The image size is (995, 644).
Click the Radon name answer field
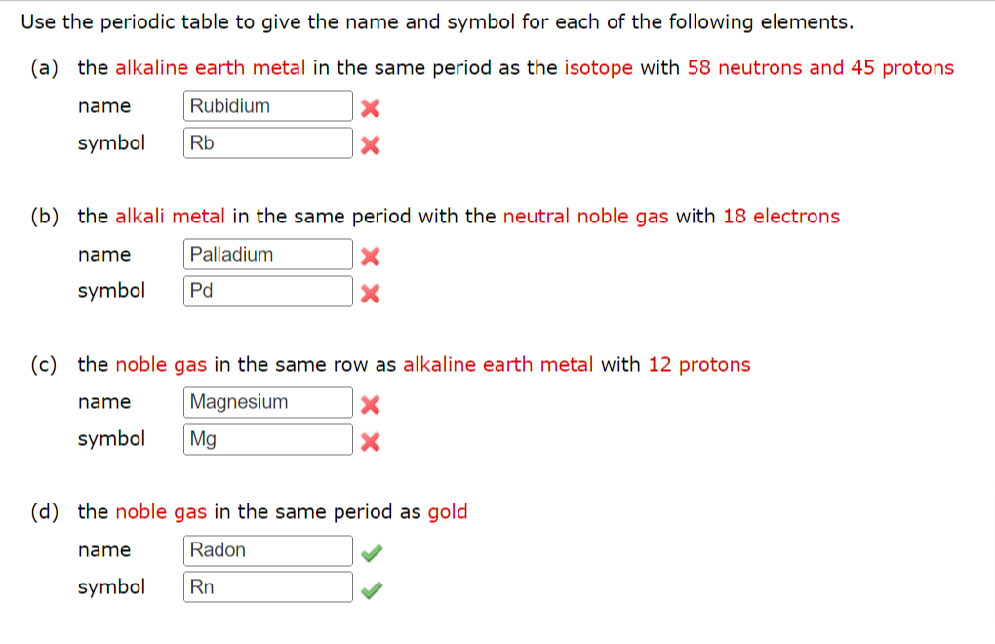click(x=267, y=549)
